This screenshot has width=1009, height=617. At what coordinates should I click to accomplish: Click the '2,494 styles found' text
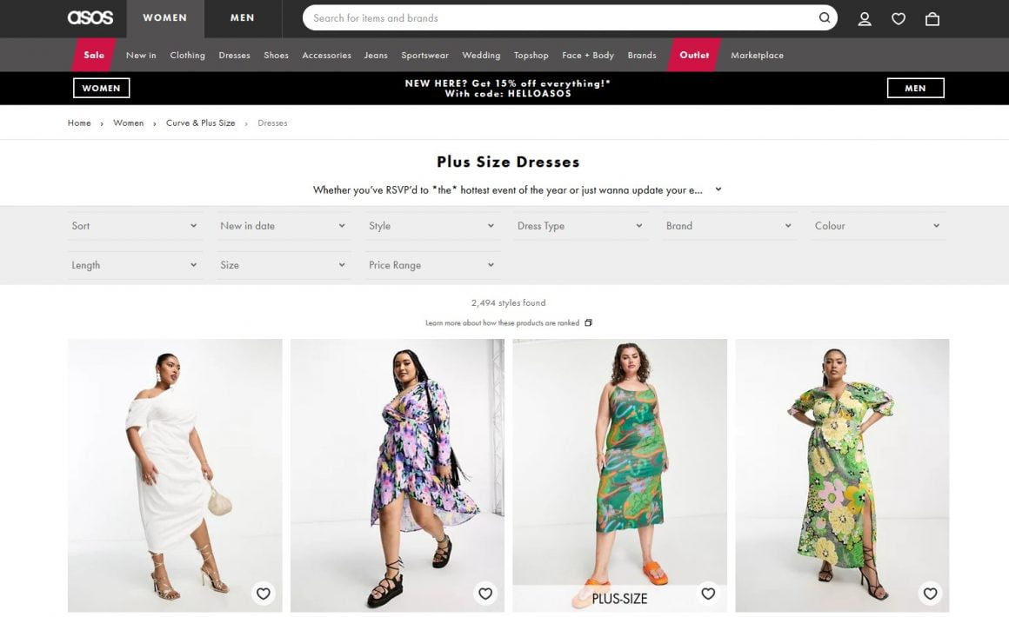coord(508,302)
